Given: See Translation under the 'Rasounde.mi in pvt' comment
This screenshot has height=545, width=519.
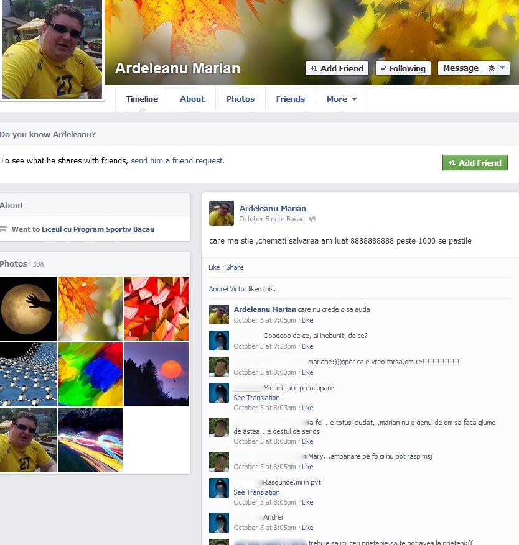Looking at the screenshot, I should 256,492.
